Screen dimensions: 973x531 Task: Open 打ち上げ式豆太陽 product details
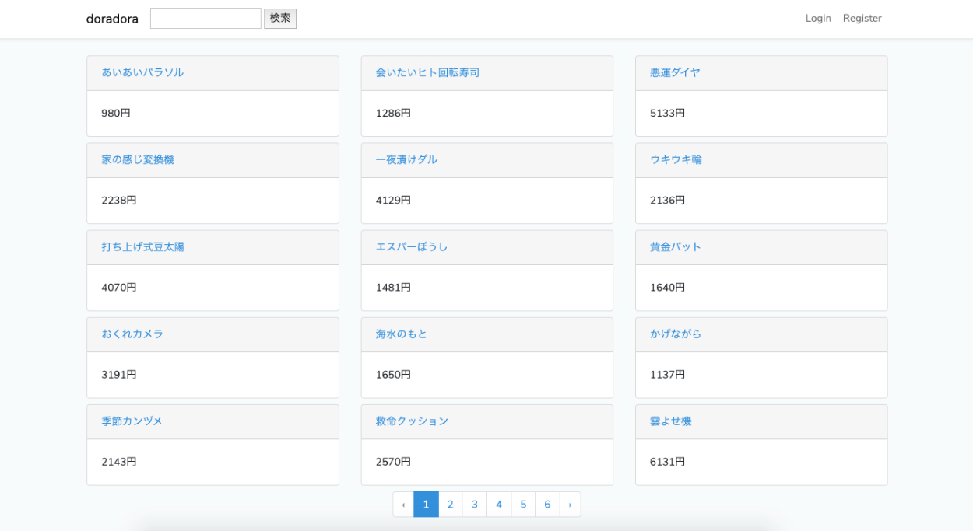[142, 246]
